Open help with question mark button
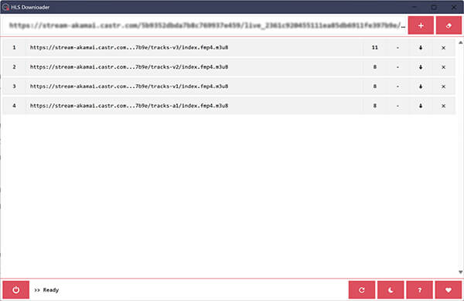This screenshot has height=301, width=464. [x=419, y=289]
